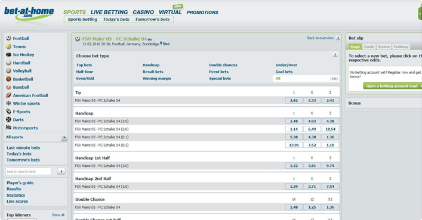Switch to the System bet slip tab

tap(384, 47)
